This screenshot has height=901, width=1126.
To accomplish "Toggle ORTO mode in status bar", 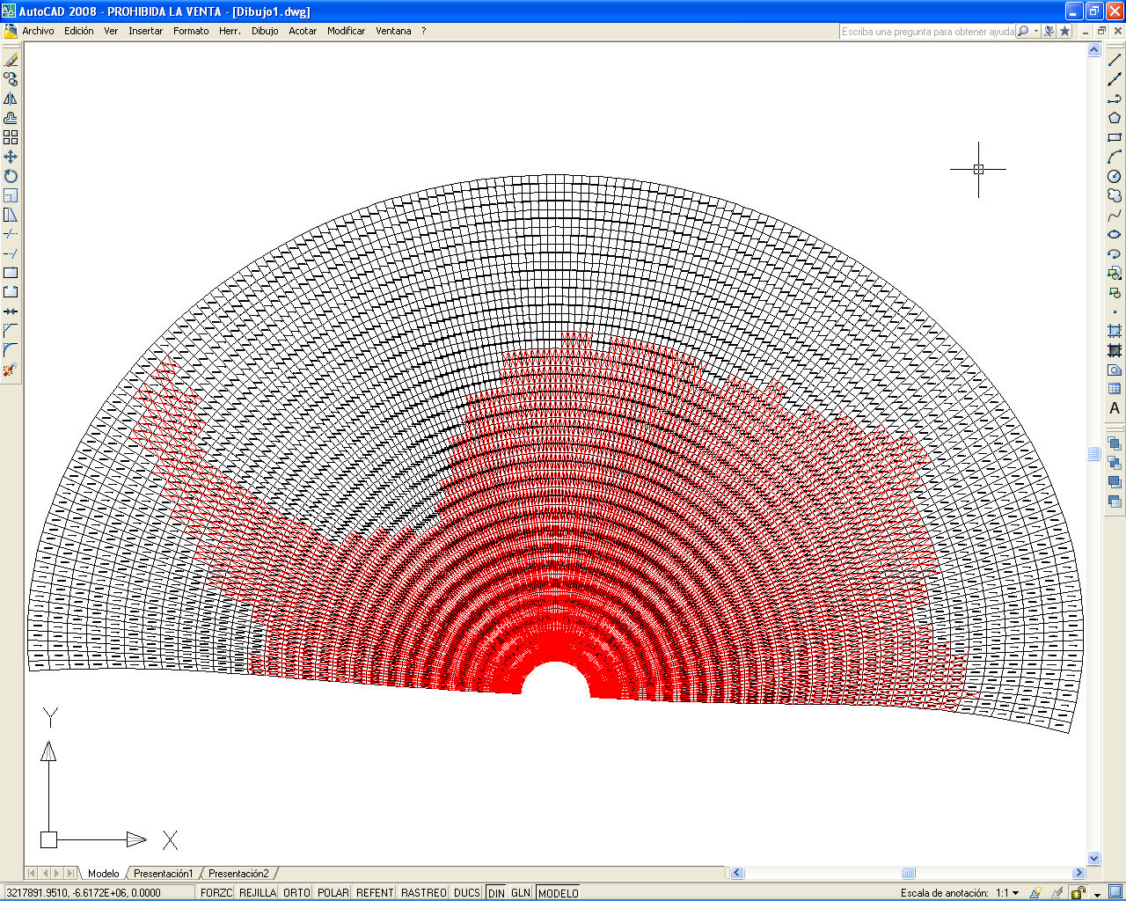I will click(296, 892).
